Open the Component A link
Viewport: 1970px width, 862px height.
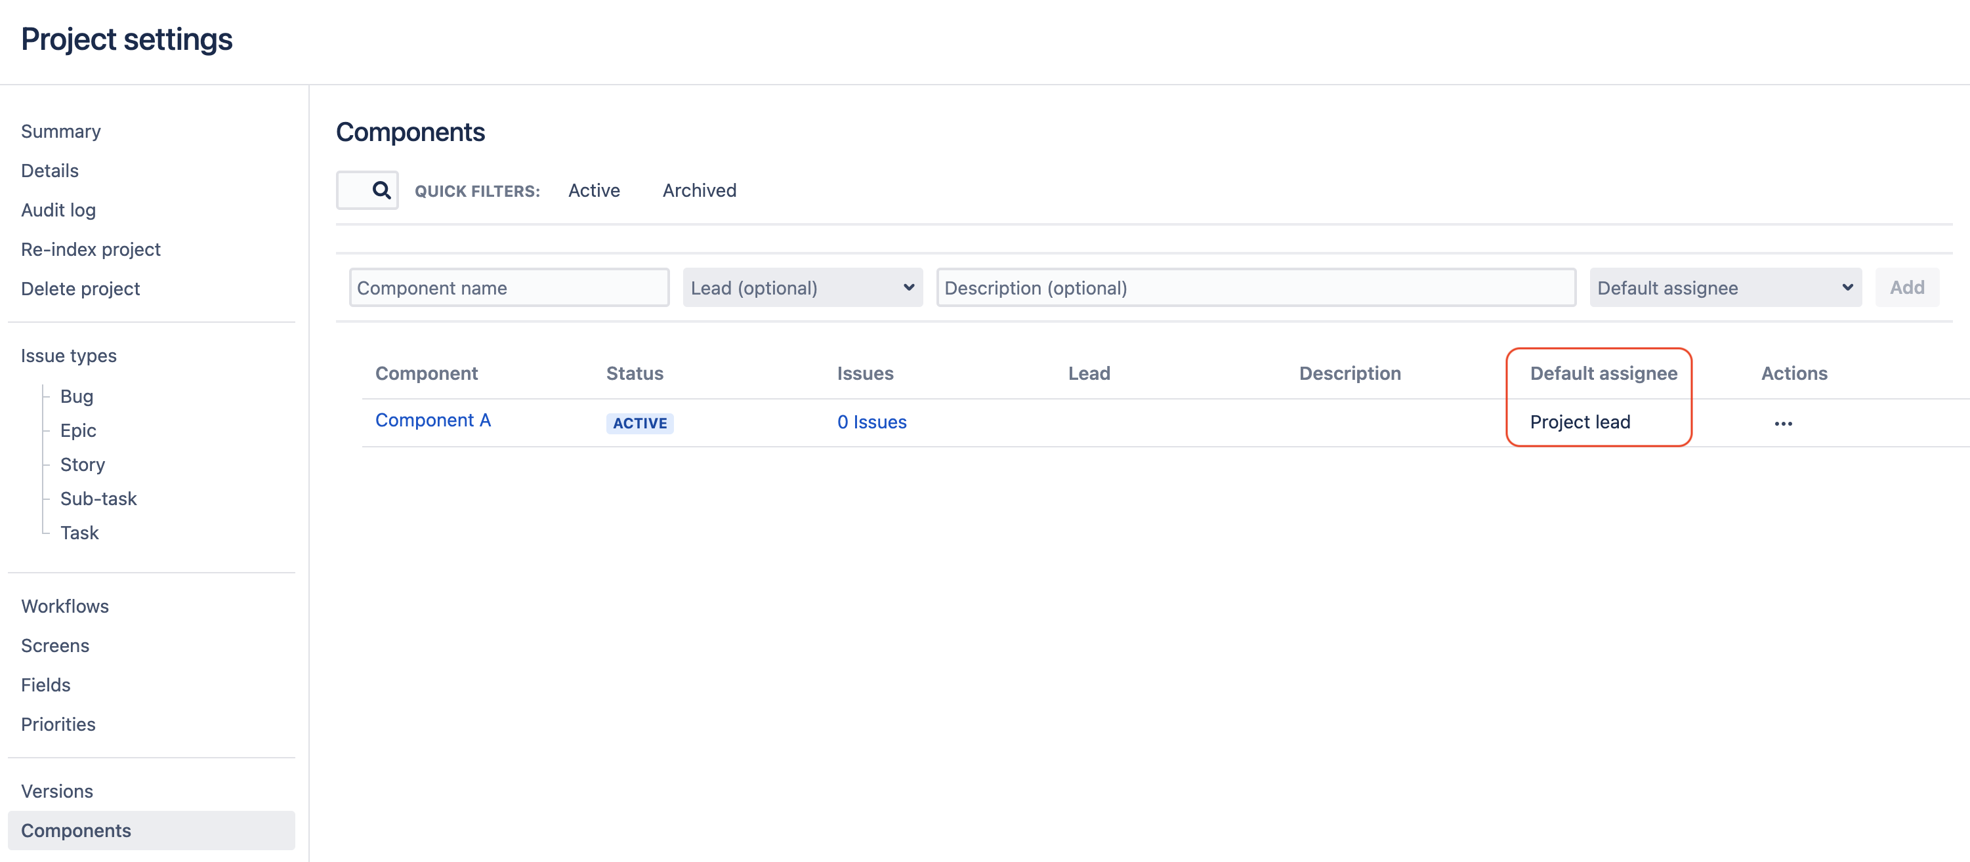click(433, 421)
